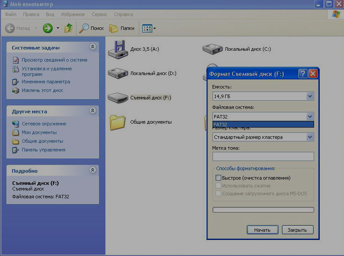Viewport: 344px width, 256px height.
Task: Select the Local disk (C:) drive icon
Action: (x=212, y=49)
